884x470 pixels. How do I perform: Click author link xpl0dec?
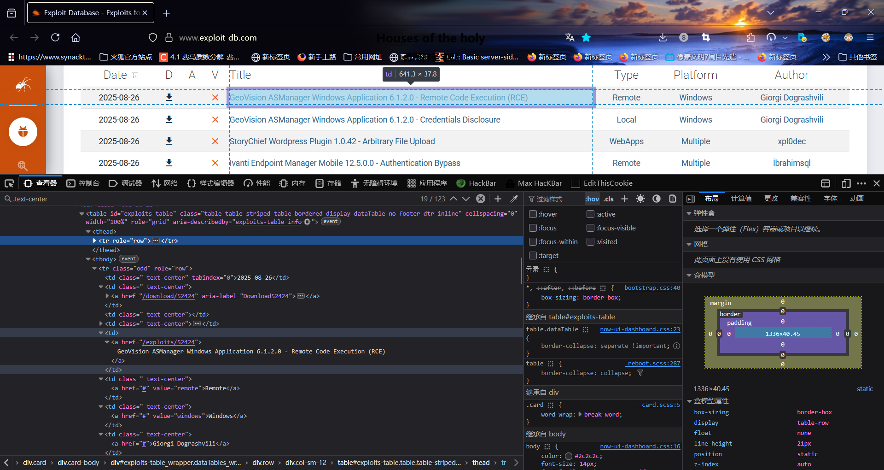tap(791, 141)
